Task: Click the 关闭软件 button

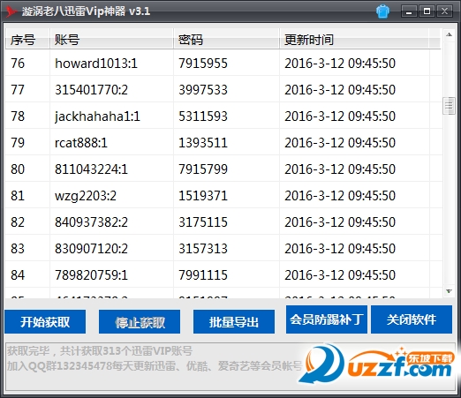Action: tap(412, 319)
